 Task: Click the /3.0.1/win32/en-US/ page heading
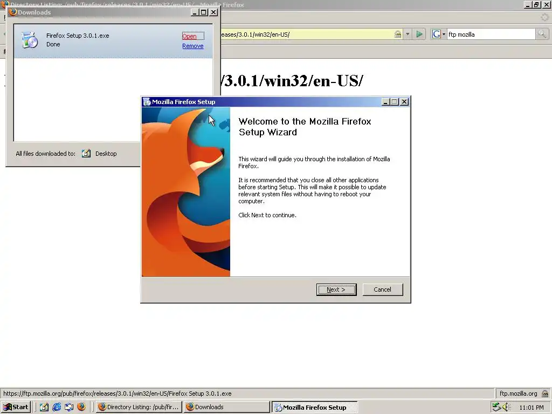tap(292, 81)
